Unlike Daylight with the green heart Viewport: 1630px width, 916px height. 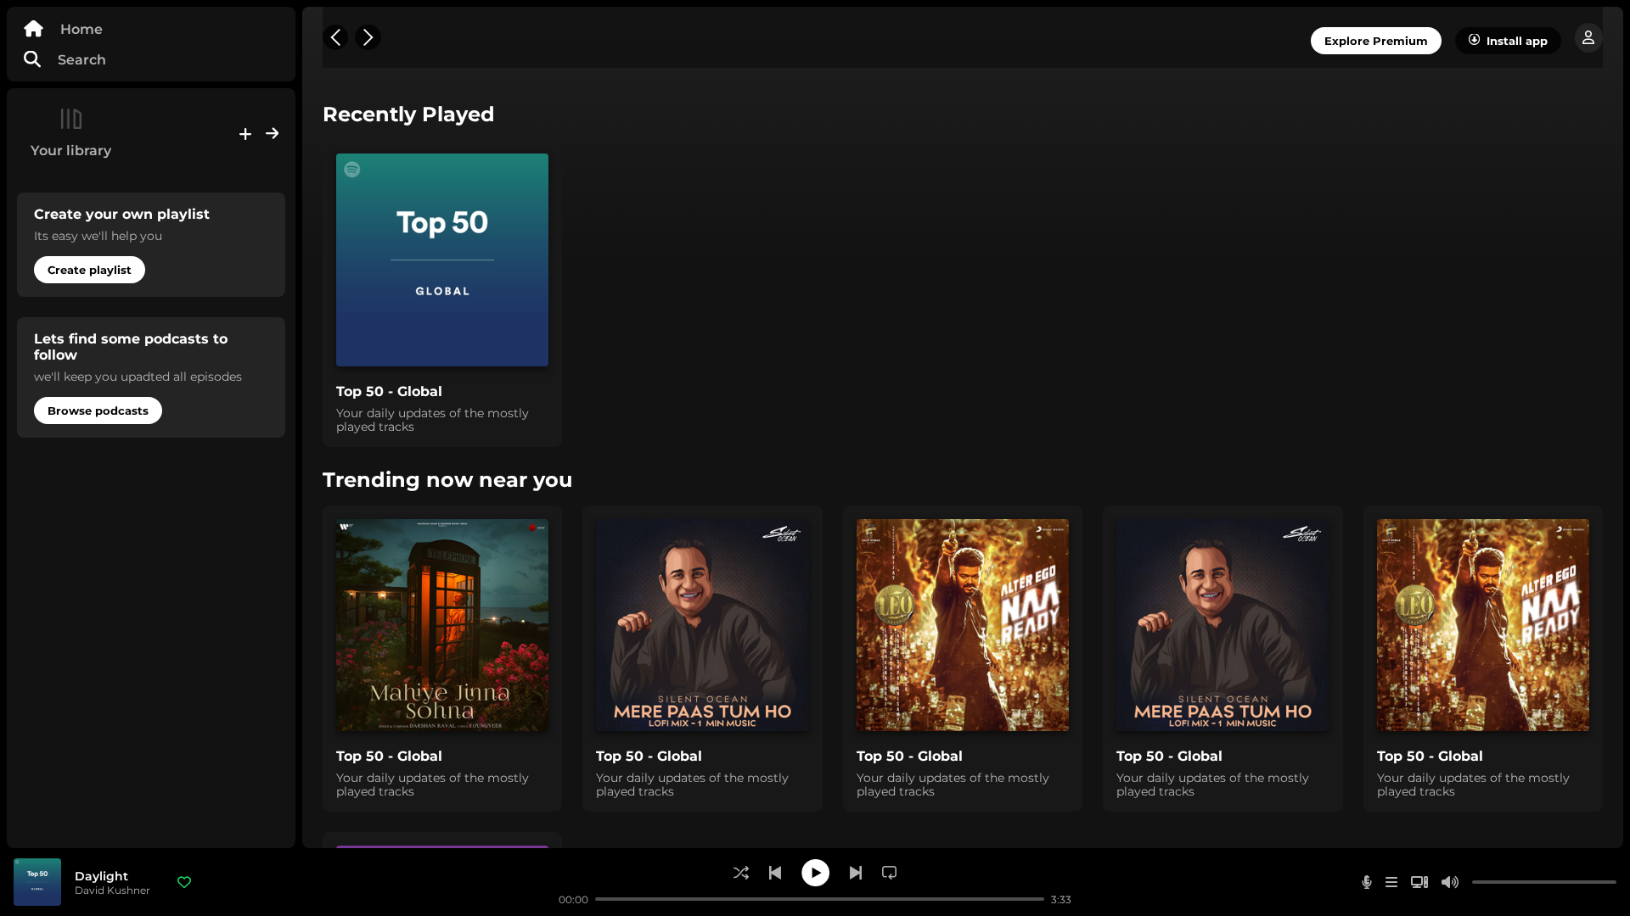[x=184, y=882]
